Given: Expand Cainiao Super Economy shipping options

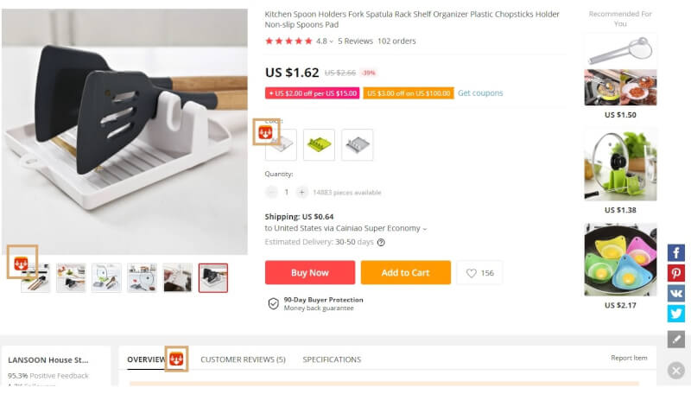Looking at the screenshot, I should tap(424, 229).
